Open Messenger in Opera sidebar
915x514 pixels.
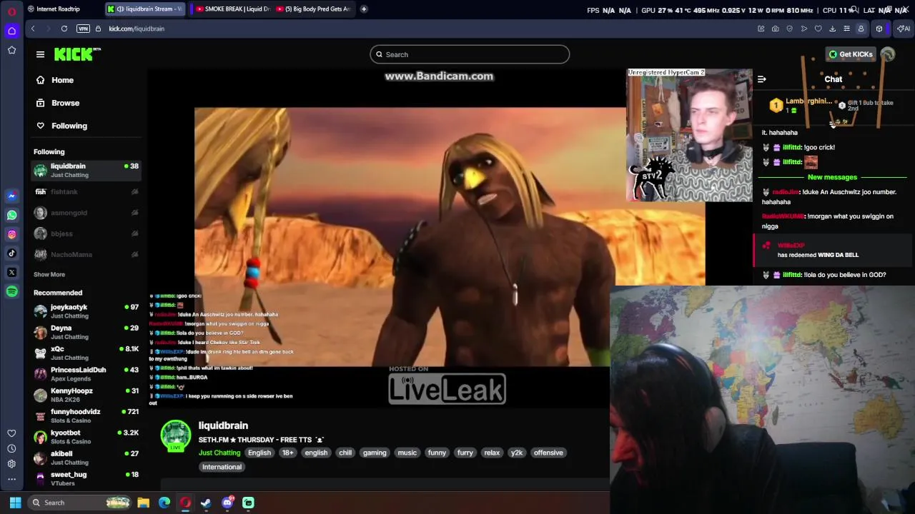[x=11, y=196]
